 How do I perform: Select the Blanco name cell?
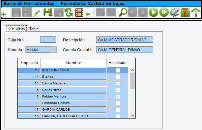click(x=73, y=77)
